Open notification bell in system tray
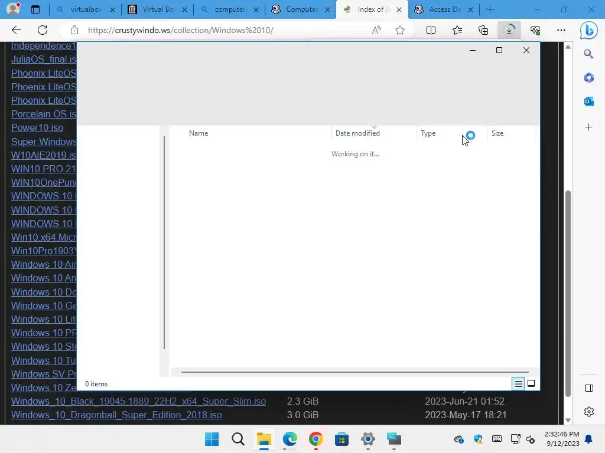 point(588,439)
